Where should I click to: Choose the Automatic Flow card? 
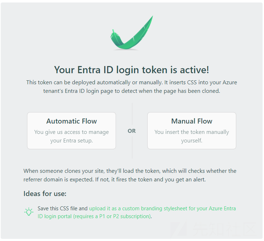[72, 131]
